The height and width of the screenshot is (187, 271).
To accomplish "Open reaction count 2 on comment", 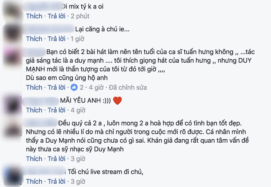I will pyautogui.click(x=82, y=87).
